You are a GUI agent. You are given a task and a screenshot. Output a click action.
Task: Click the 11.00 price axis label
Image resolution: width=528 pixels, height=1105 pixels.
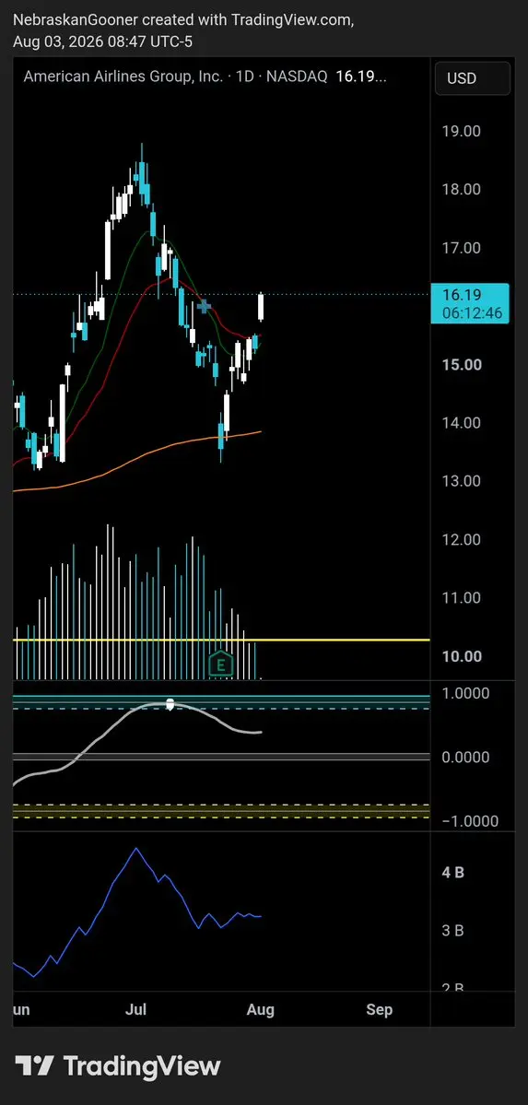click(x=462, y=597)
